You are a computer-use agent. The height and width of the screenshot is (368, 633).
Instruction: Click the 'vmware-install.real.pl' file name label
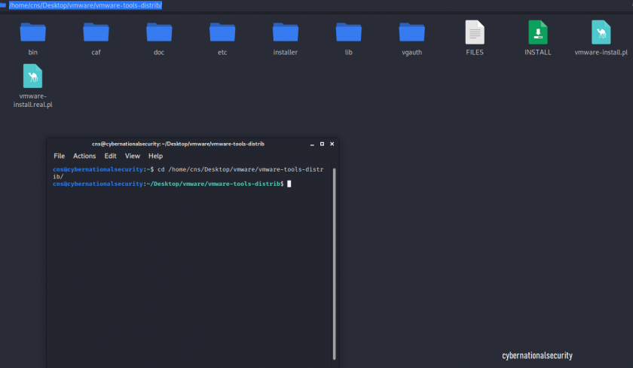(x=32, y=100)
